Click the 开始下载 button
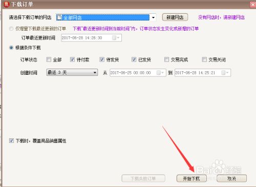 (x=191, y=178)
